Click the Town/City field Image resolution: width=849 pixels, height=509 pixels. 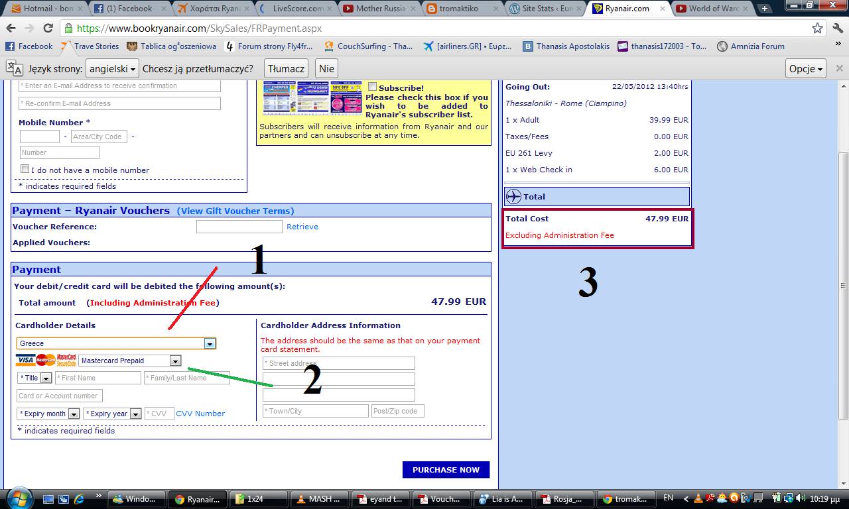tap(316, 411)
